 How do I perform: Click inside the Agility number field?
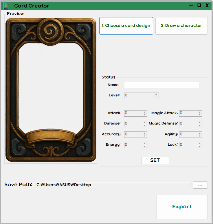tap(188, 134)
